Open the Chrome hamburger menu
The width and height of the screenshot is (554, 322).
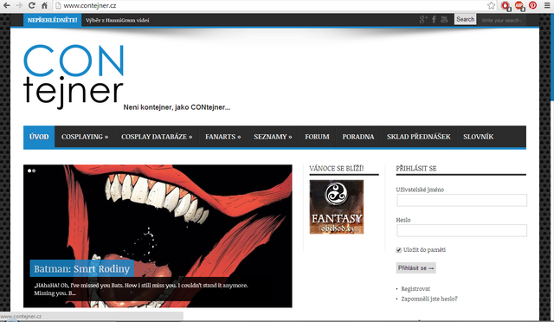[x=546, y=5]
